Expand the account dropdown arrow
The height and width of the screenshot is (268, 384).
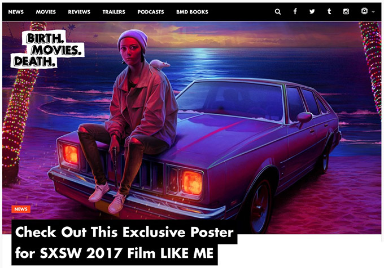373,12
